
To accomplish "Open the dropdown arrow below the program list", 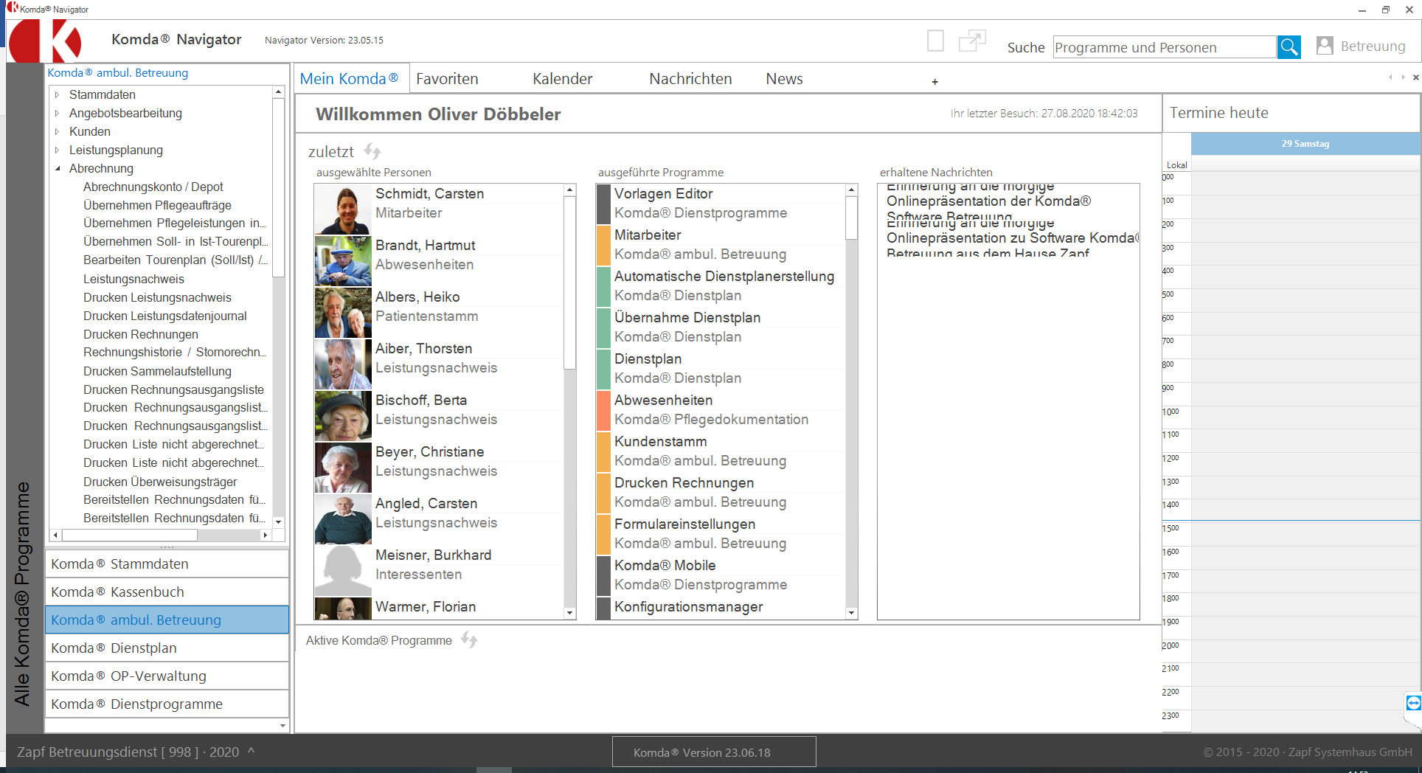I will pyautogui.click(x=282, y=726).
